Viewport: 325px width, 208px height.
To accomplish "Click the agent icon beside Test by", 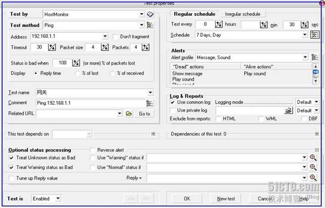I will coord(150,14).
